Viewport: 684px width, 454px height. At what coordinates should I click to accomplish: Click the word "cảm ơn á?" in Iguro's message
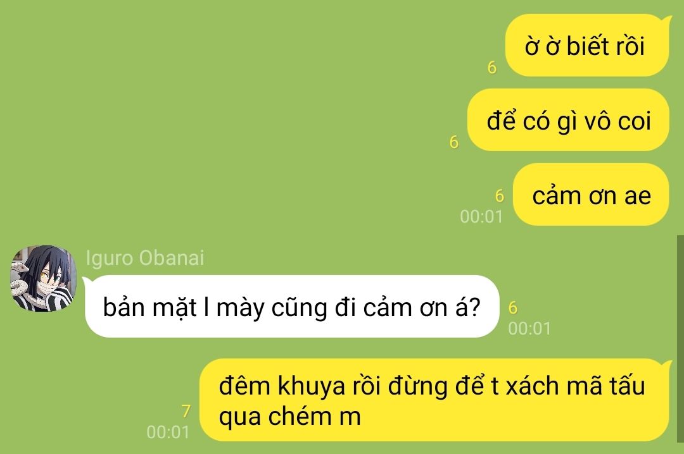[422, 307]
